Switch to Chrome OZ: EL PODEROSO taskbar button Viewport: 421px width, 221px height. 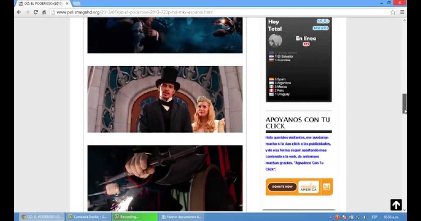(x=42, y=217)
